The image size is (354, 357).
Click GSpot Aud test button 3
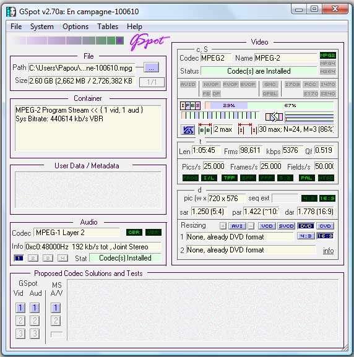(35, 333)
